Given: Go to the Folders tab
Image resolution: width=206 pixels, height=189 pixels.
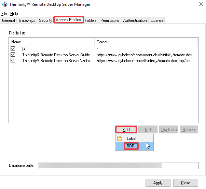Looking at the screenshot, I should point(91,20).
